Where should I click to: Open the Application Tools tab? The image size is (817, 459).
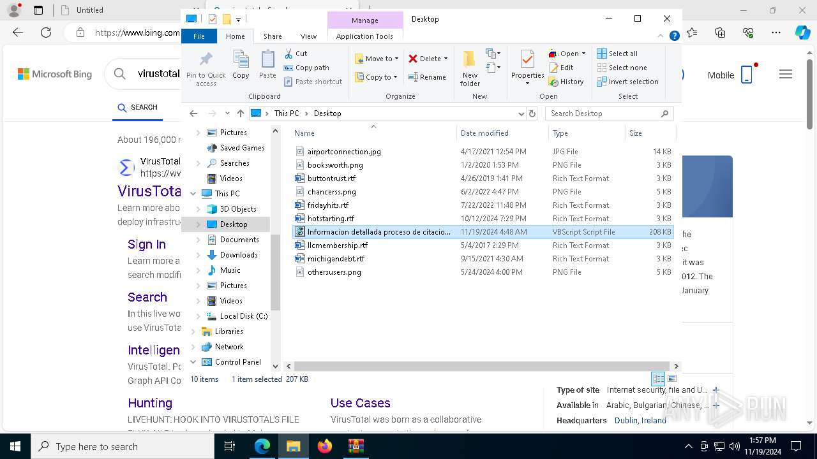[x=364, y=36]
